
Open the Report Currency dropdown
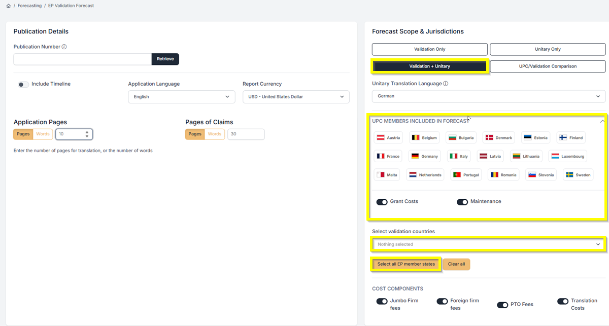[296, 97]
